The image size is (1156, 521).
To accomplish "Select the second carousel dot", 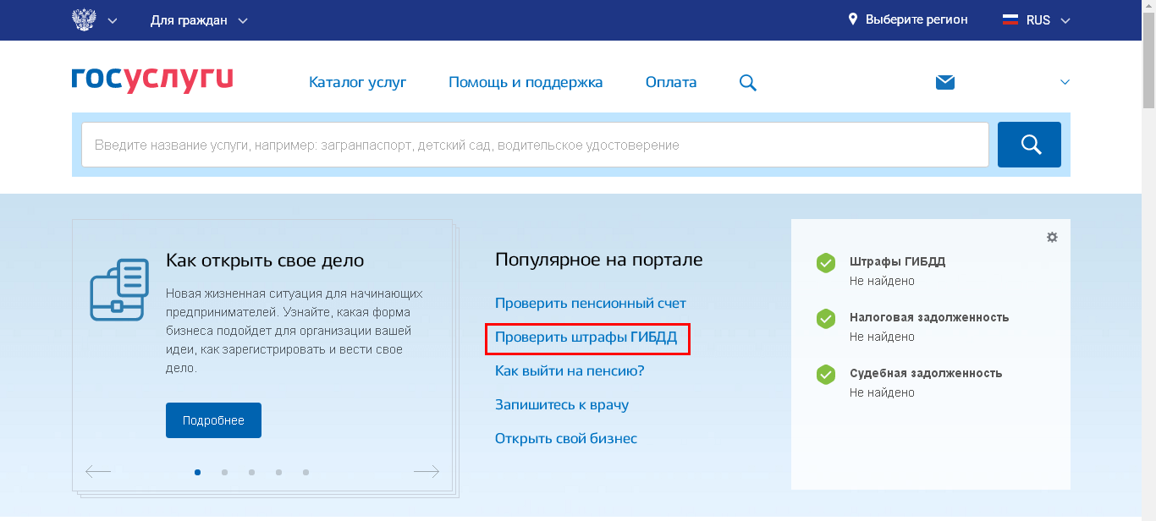I will pyautogui.click(x=224, y=472).
